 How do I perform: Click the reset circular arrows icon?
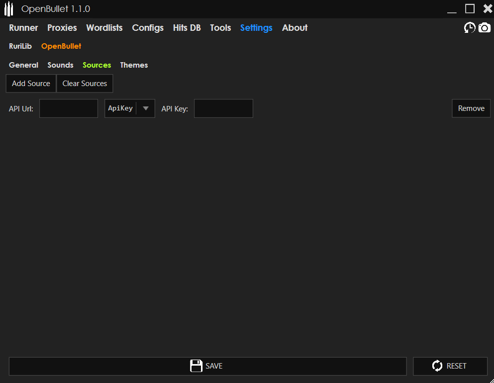(437, 366)
